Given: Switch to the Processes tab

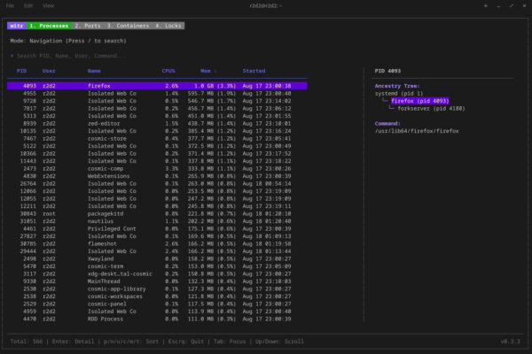Looking at the screenshot, I should pyautogui.click(x=49, y=26).
